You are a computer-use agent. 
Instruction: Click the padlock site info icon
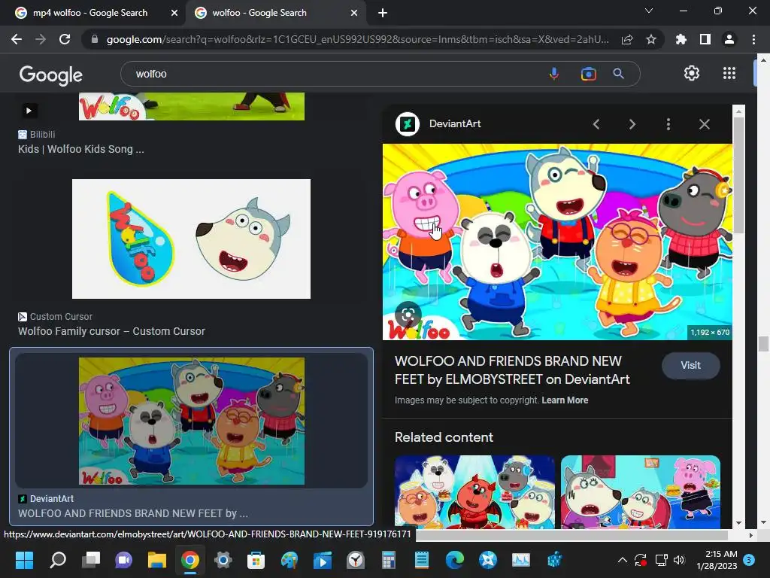(95, 39)
